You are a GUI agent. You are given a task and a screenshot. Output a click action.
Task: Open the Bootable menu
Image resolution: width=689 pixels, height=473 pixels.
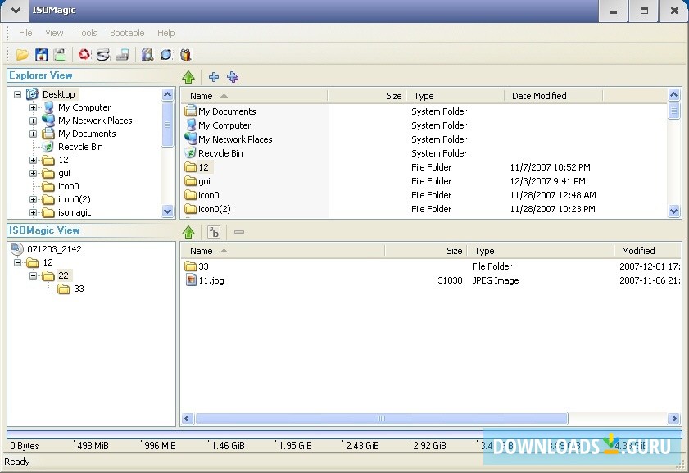pyautogui.click(x=127, y=33)
